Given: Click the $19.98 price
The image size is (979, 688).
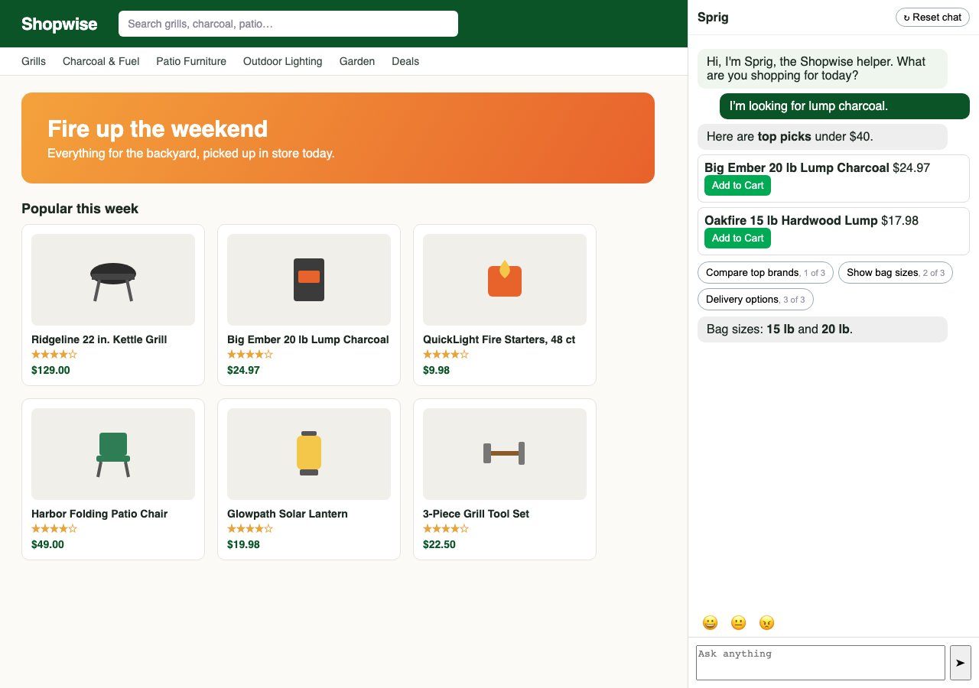Looking at the screenshot, I should pos(243,544).
